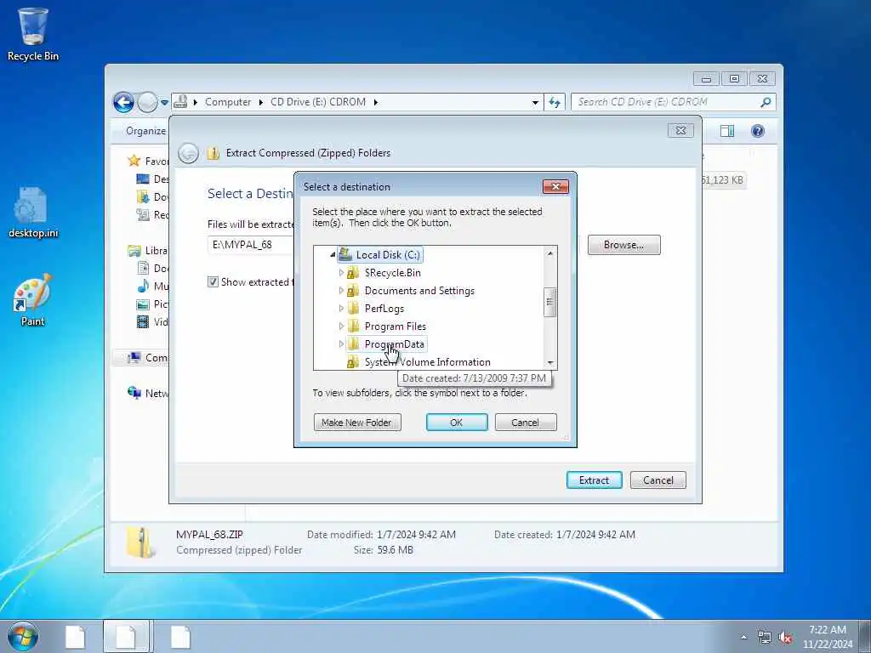Screen dimensions: 871x653
Task: Click OK in Select a destination dialog
Action: pos(457,423)
